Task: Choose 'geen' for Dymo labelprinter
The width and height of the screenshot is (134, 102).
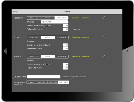Action: point(32,82)
